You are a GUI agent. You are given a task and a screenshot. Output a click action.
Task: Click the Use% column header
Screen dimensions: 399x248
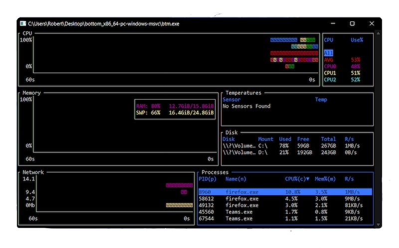357,40
